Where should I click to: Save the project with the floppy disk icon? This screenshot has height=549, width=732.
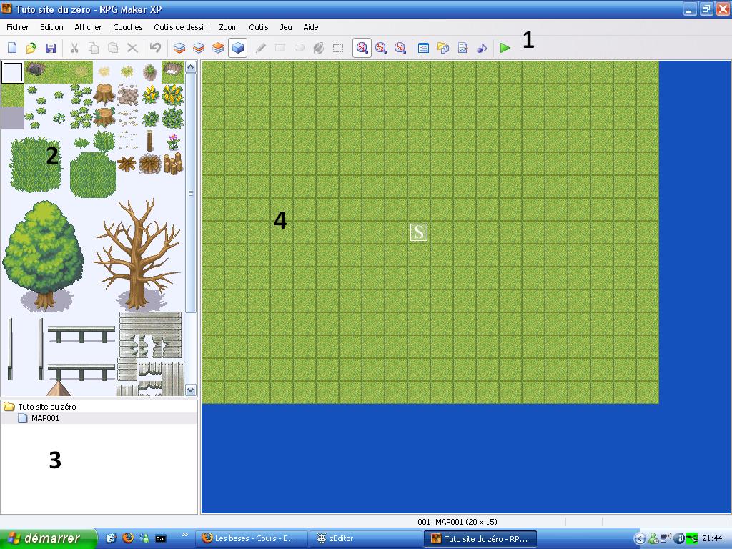point(51,48)
